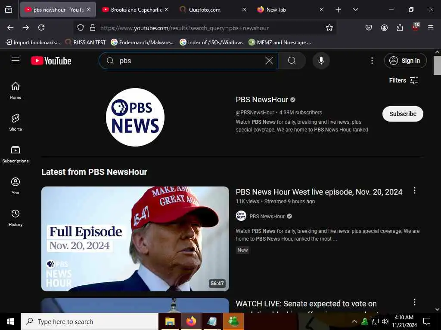Image resolution: width=441 pixels, height=330 pixels.
Task: Reload the current YouTube page
Action: [x=41, y=27]
